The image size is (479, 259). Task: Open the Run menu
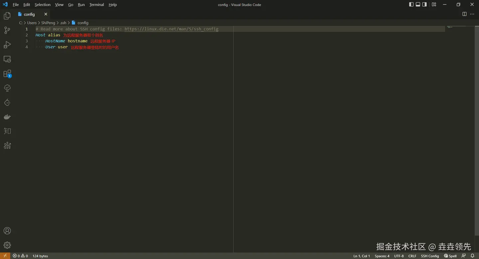point(81,5)
